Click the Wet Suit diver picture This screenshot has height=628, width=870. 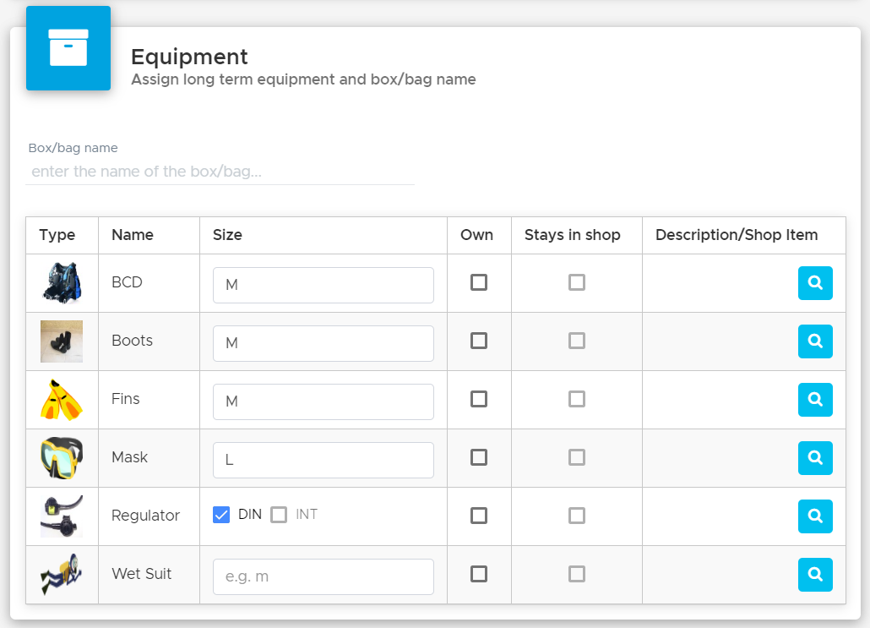click(x=62, y=575)
